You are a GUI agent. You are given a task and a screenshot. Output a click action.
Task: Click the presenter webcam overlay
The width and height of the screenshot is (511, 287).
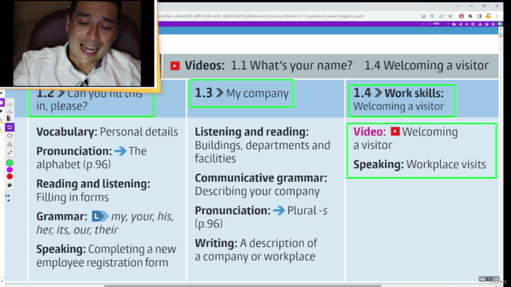click(78, 44)
